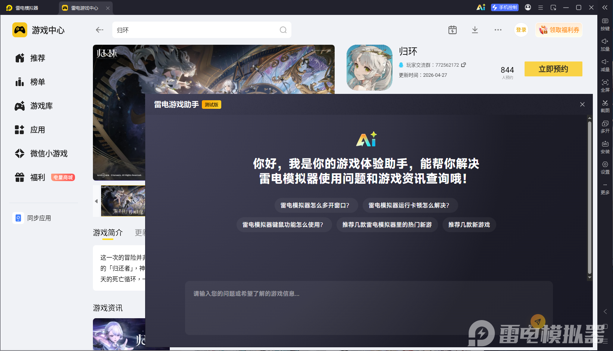Open the calendar reservation icon
The width and height of the screenshot is (613, 351).
(453, 30)
